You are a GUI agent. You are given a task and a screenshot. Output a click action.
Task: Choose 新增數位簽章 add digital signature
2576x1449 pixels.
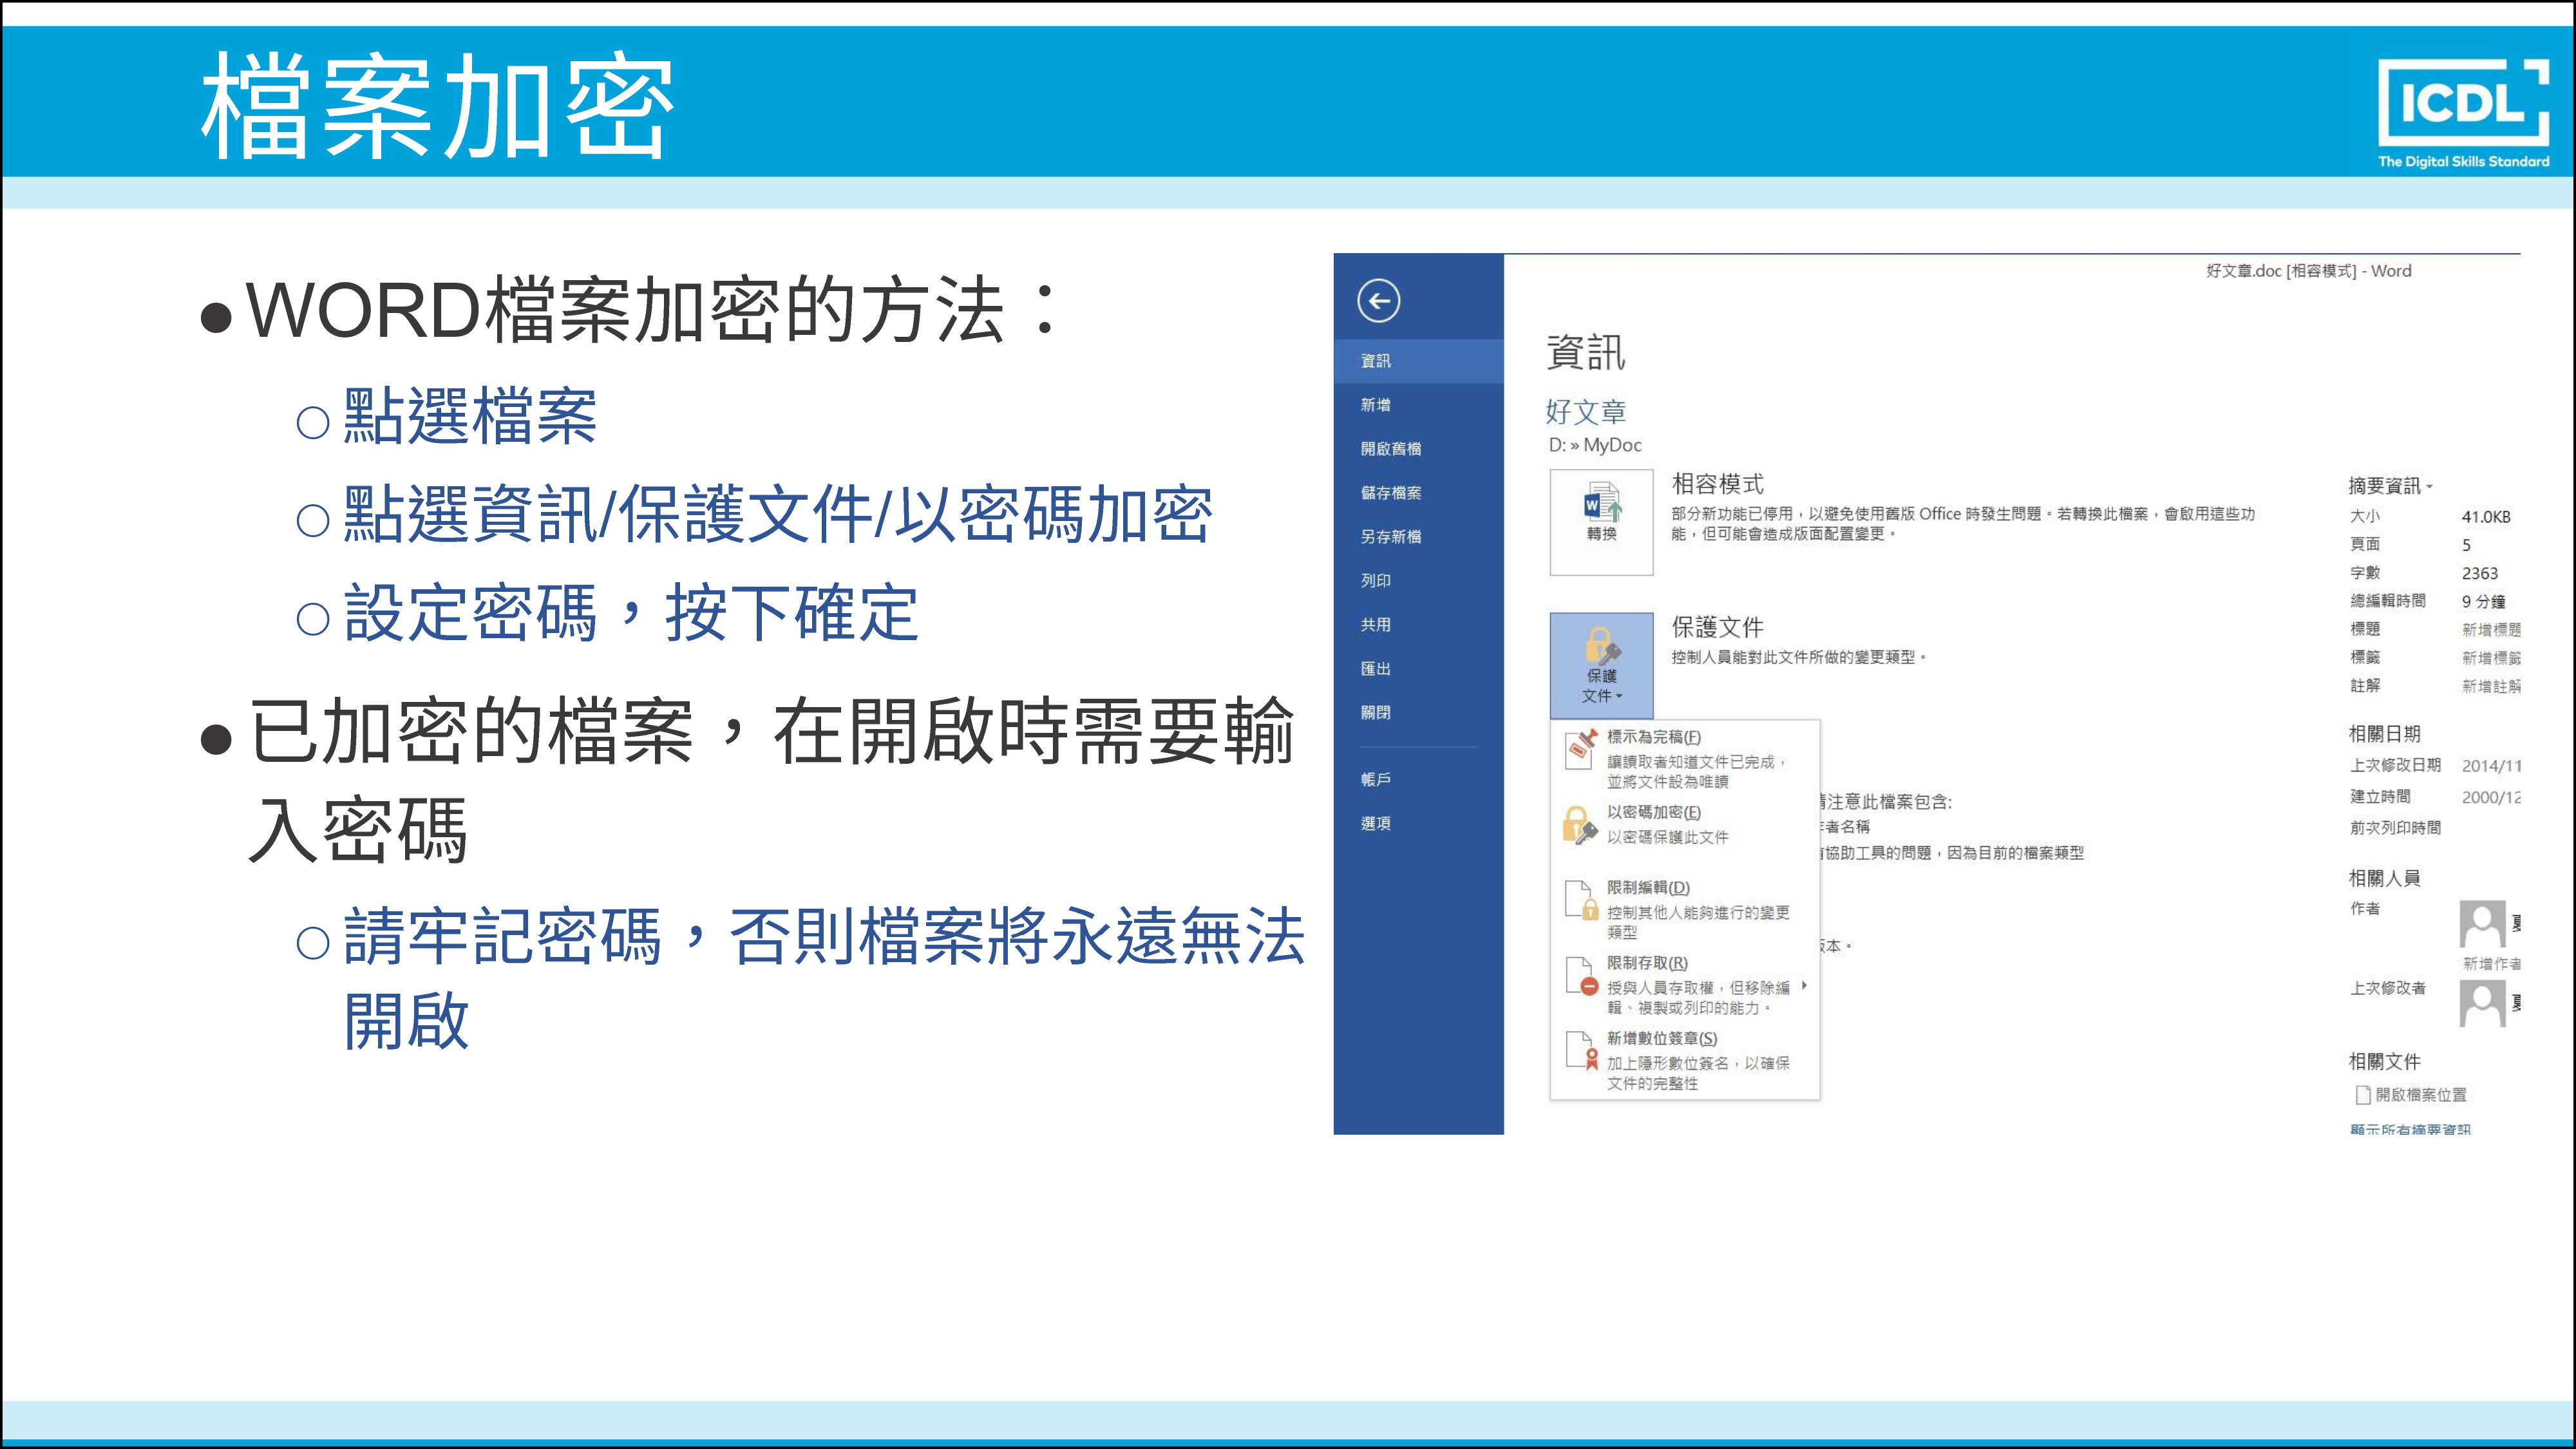tap(1661, 1039)
